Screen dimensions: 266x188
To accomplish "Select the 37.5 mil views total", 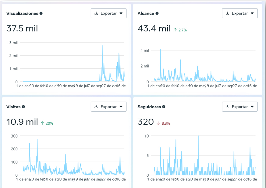I will 22,28.
